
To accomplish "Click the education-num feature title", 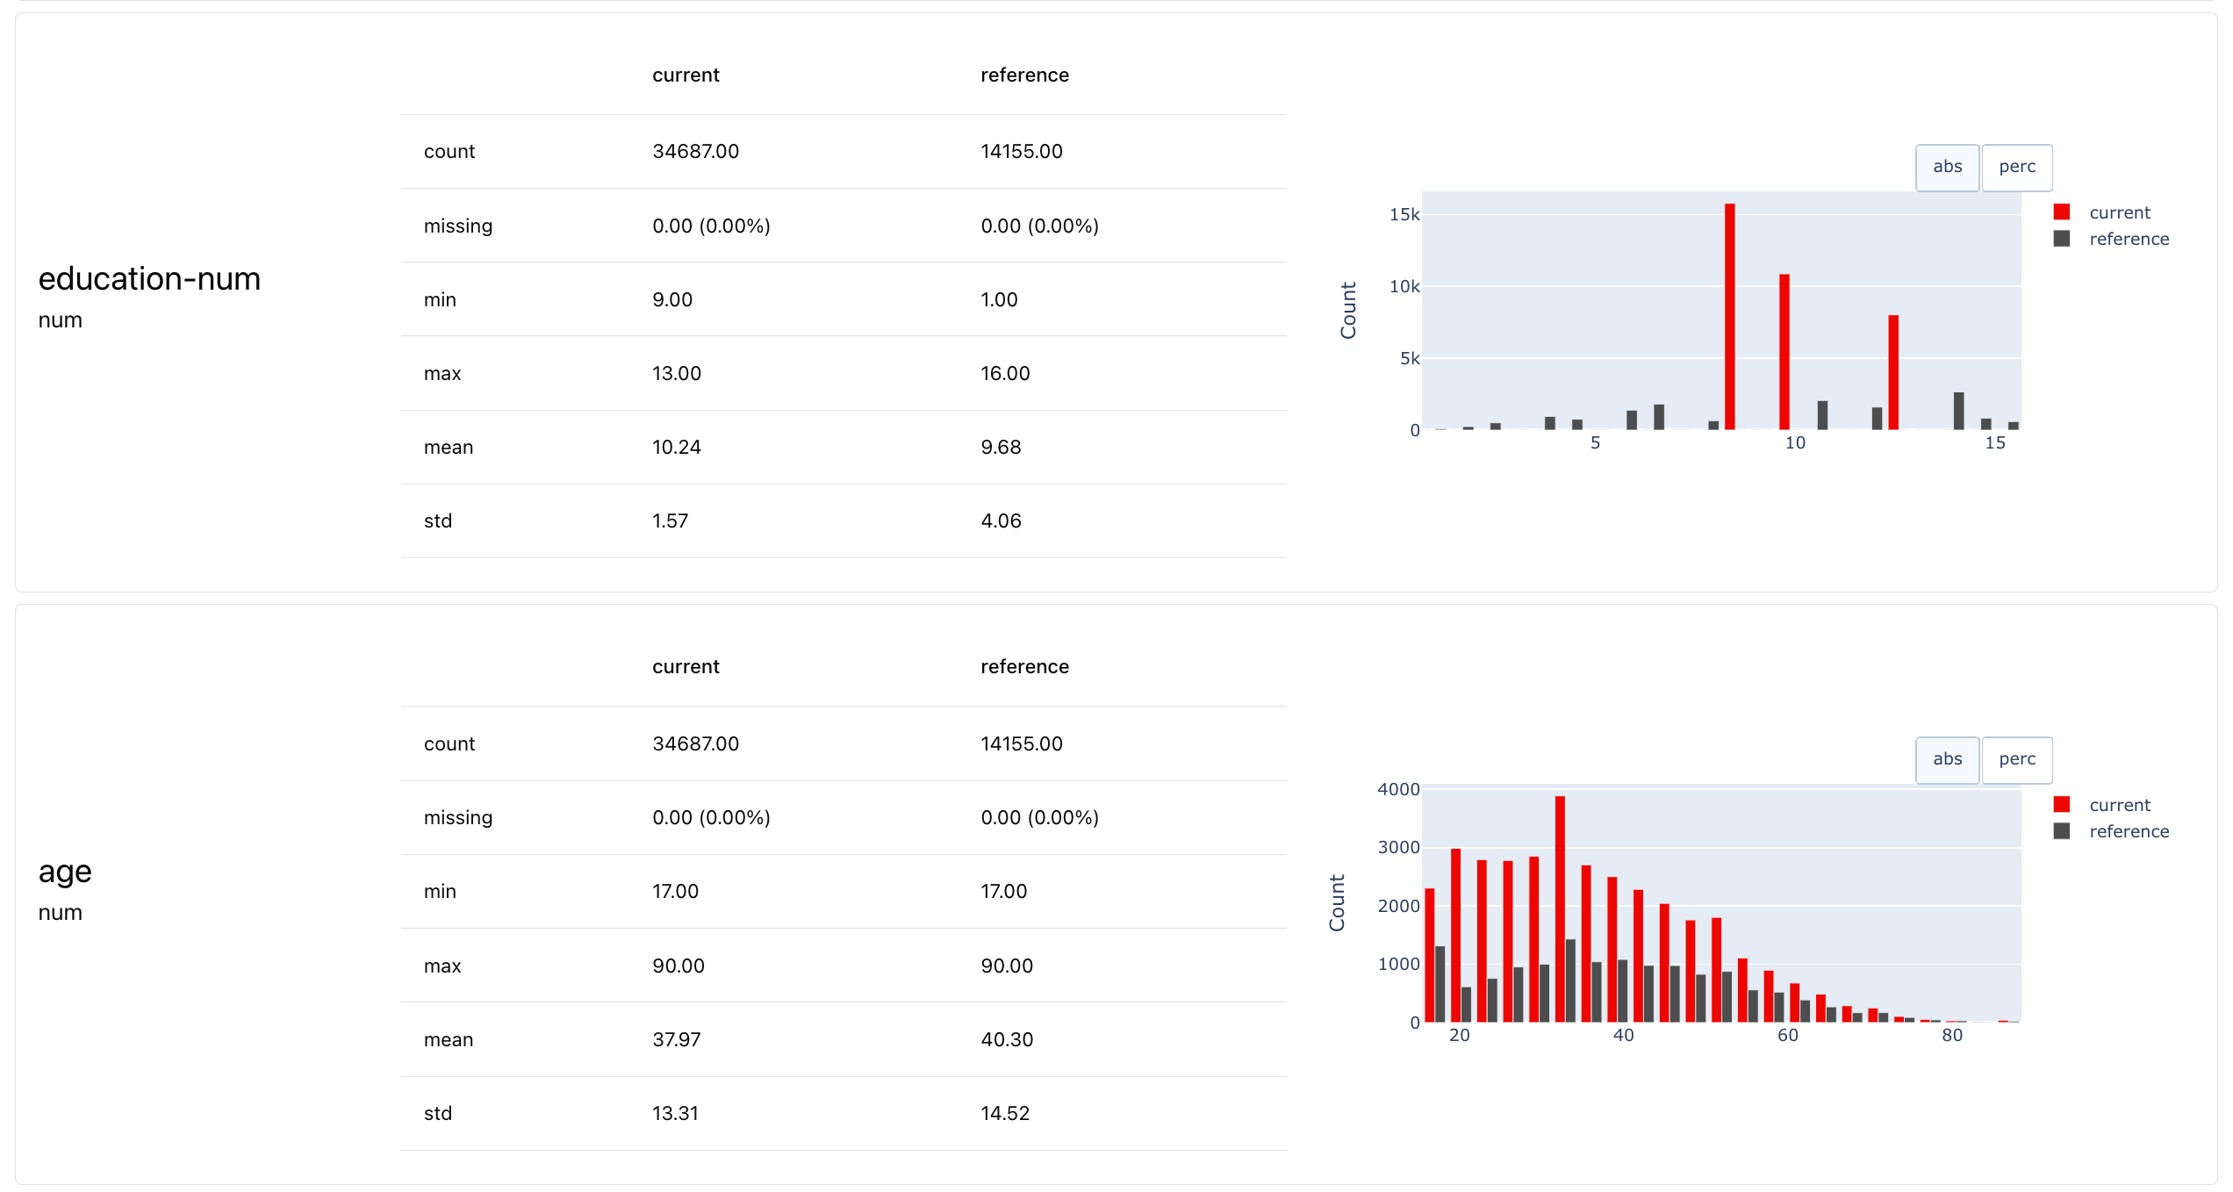I will pyautogui.click(x=149, y=279).
